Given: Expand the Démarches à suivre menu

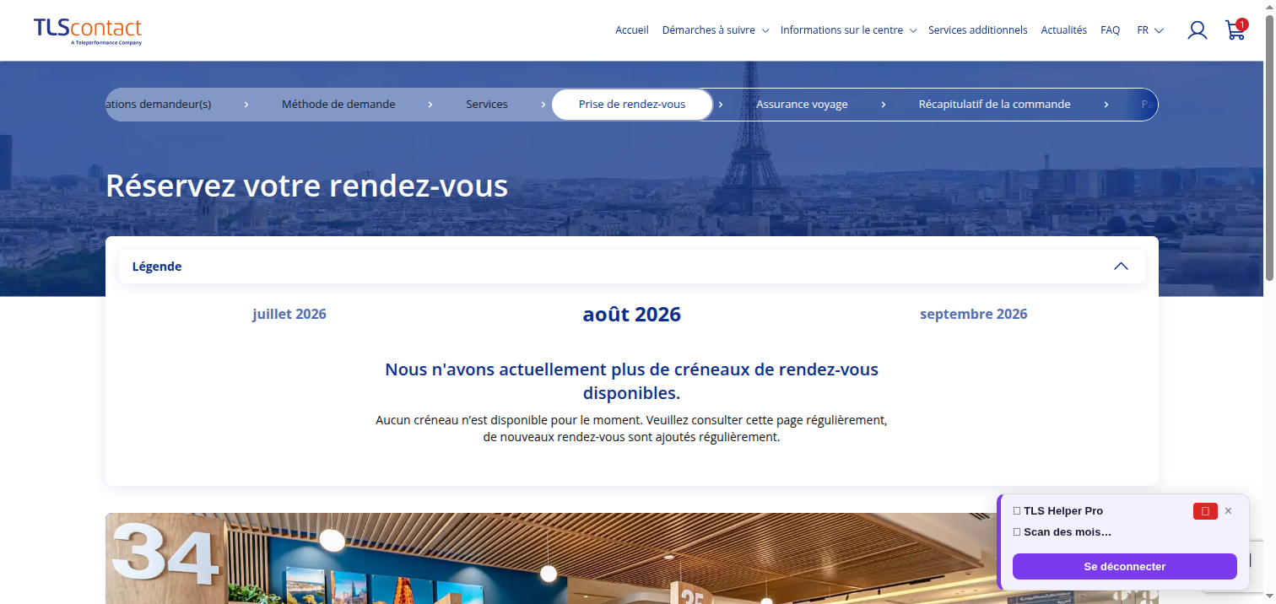Looking at the screenshot, I should 715,30.
